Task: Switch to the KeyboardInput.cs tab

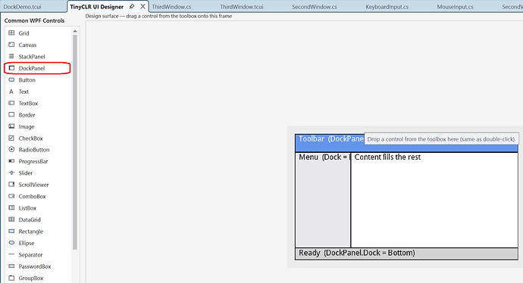Action: [387, 7]
